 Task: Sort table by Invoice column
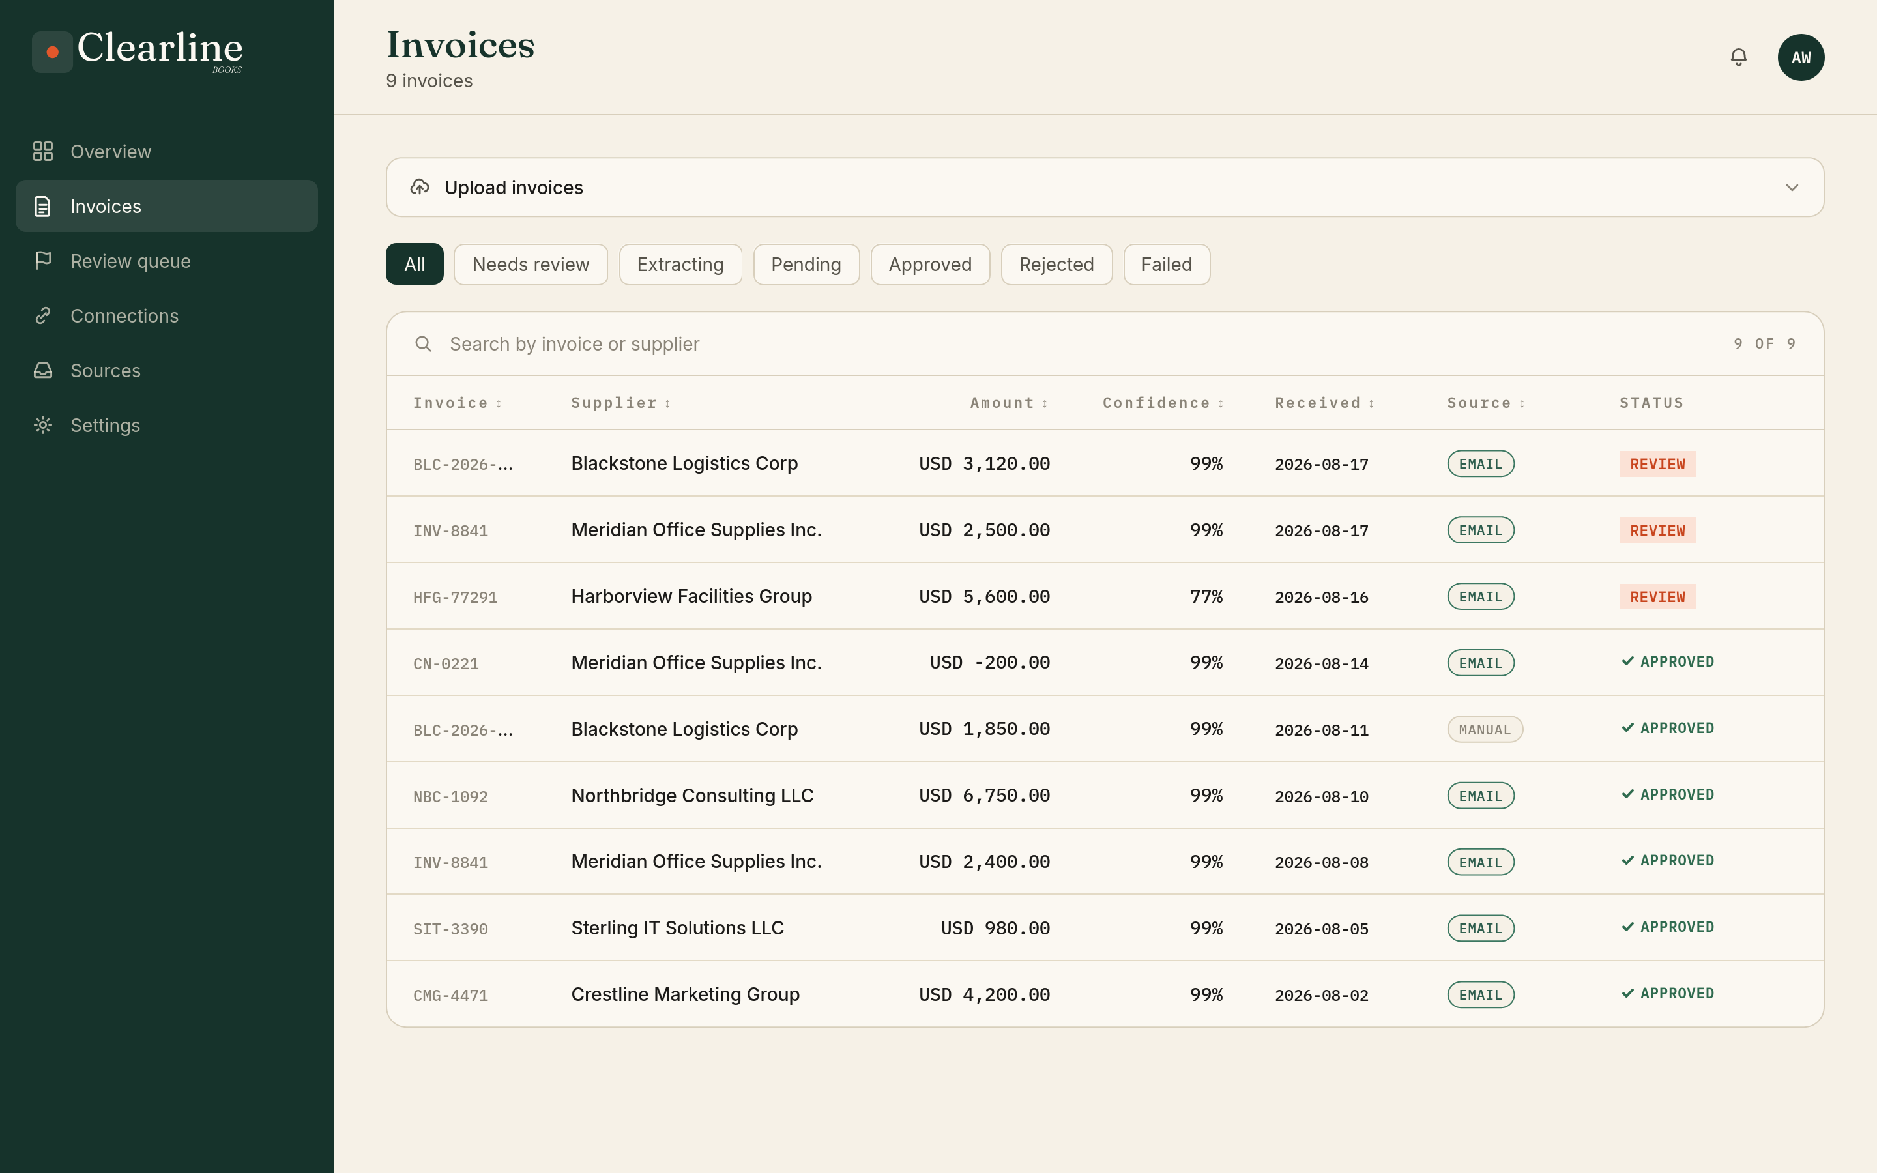point(457,403)
